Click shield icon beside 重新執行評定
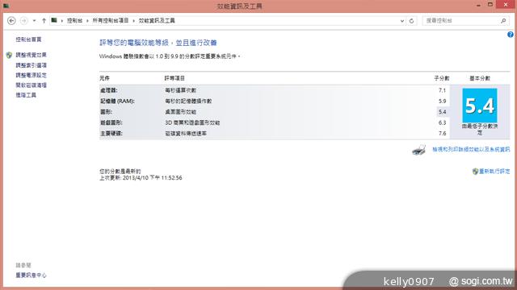This screenshot has width=517, height=290. (x=475, y=172)
